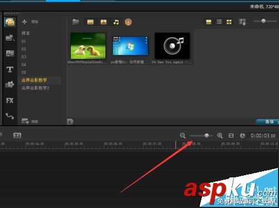Open the Instant Project templates icon
Viewport: 279px width, 208px height.
[10, 38]
